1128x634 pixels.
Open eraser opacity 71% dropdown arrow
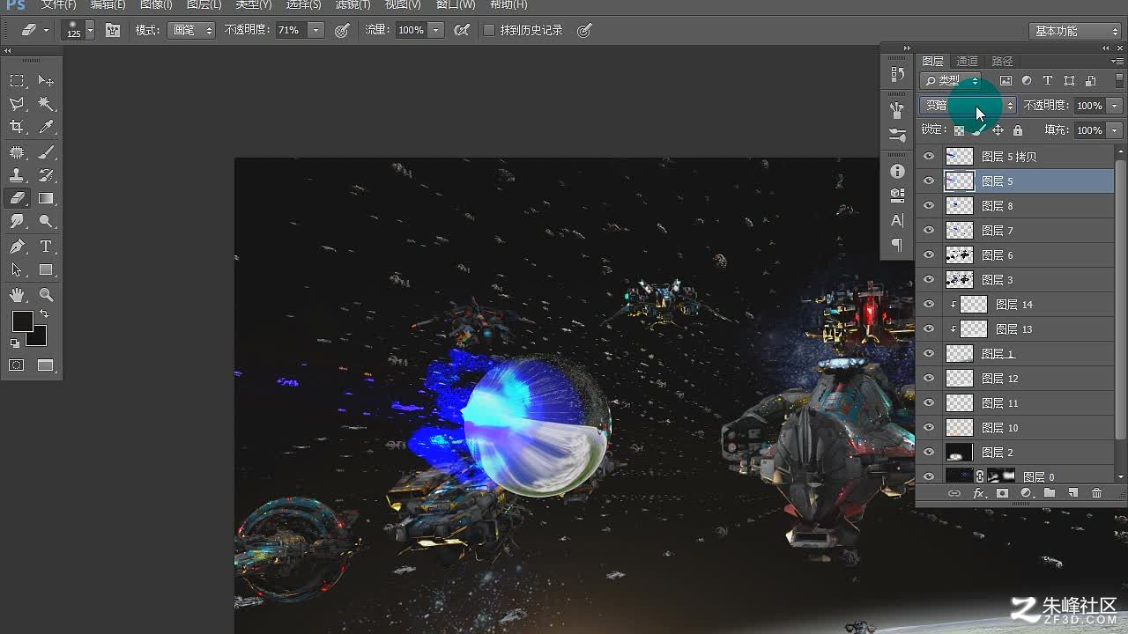click(315, 30)
